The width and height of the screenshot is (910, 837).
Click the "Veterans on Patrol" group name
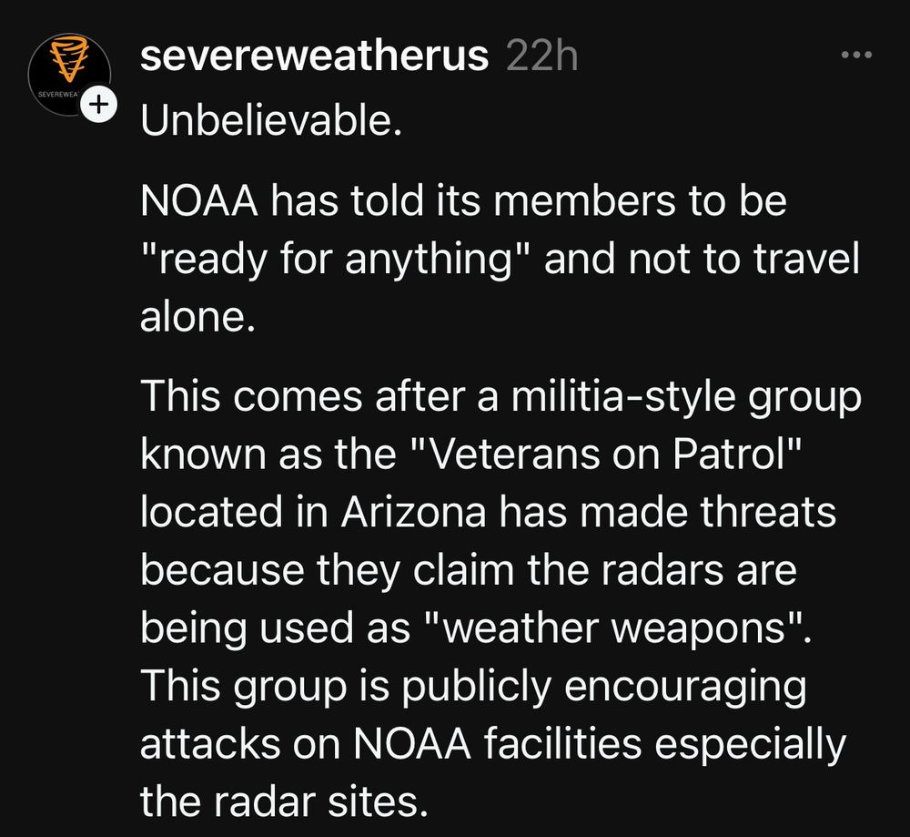click(x=608, y=454)
